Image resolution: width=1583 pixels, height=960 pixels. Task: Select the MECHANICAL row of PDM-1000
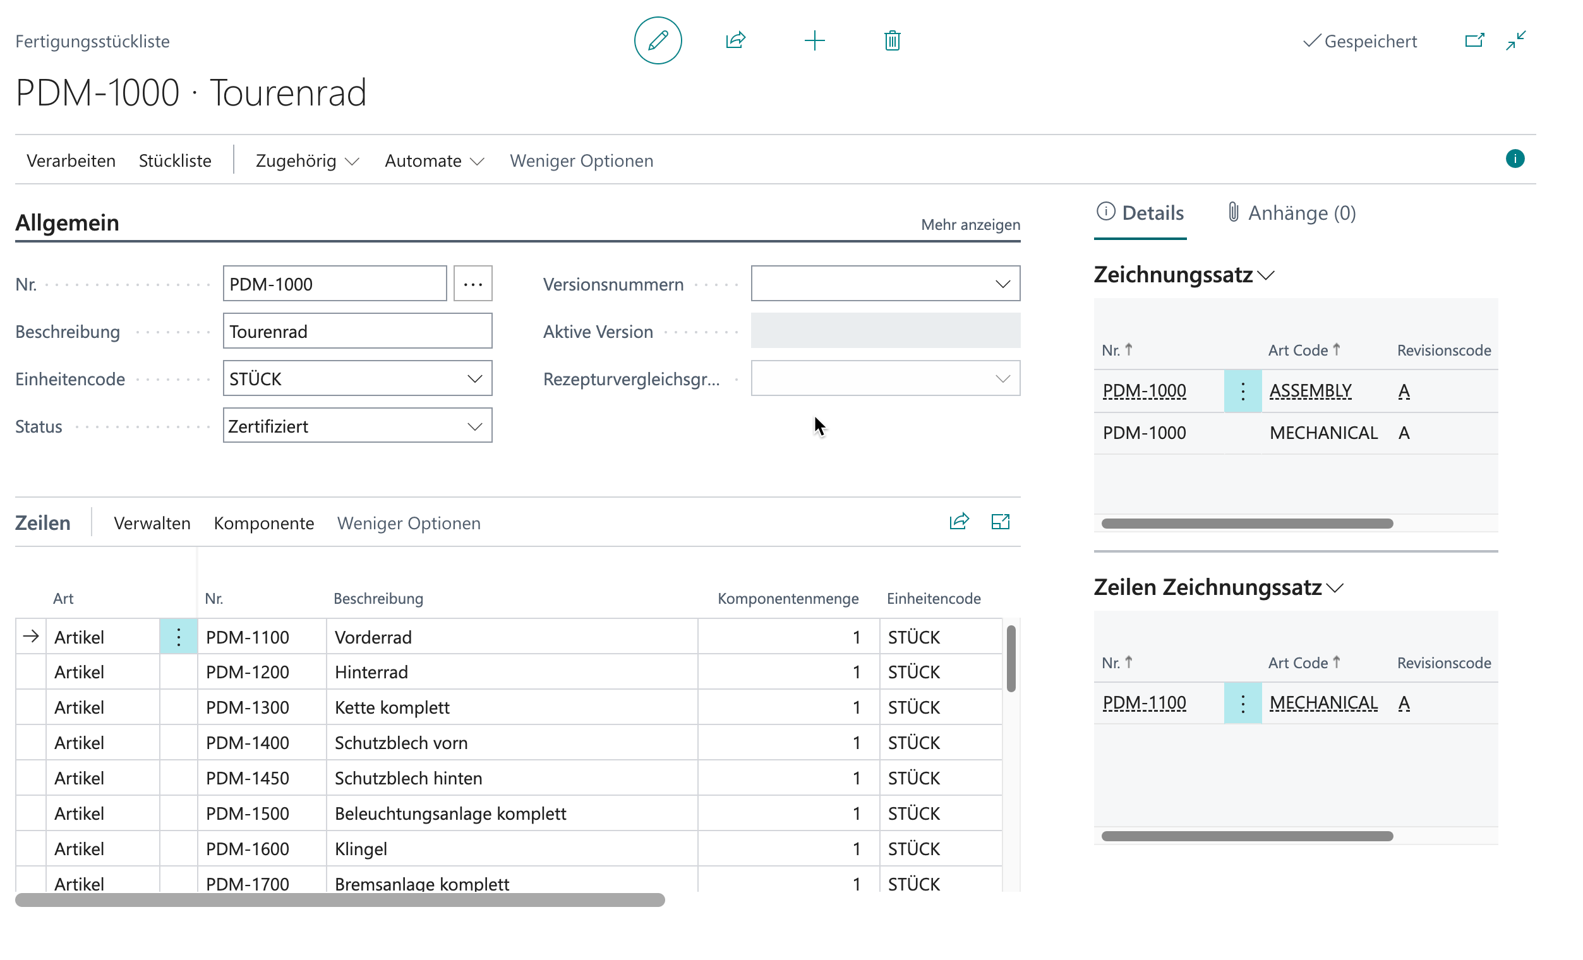[1295, 433]
